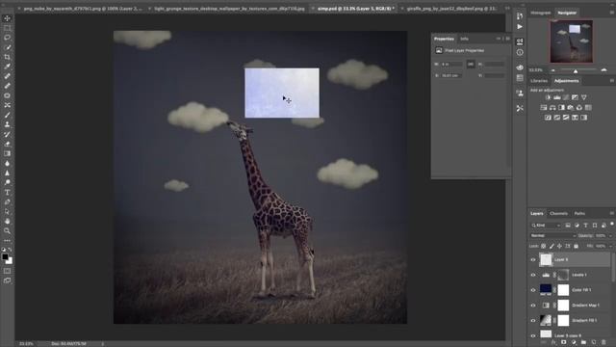Toggle width-height link in Properties
Image resolution: width=616 pixels, height=347 pixels.
471,65
